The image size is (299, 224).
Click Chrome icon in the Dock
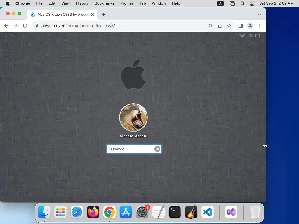pyautogui.click(x=109, y=212)
